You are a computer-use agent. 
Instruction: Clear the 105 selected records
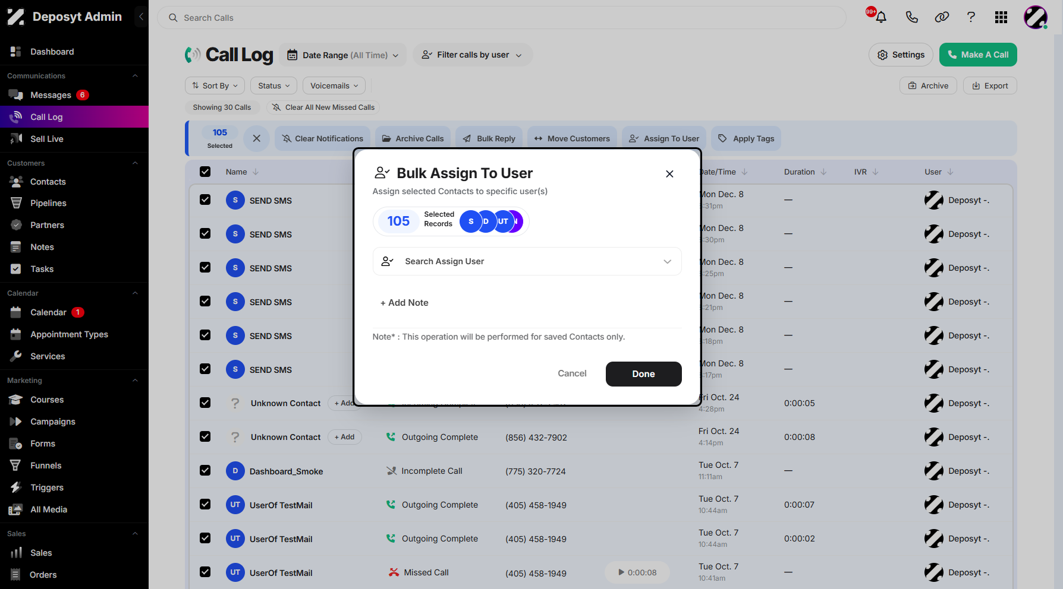tap(257, 138)
